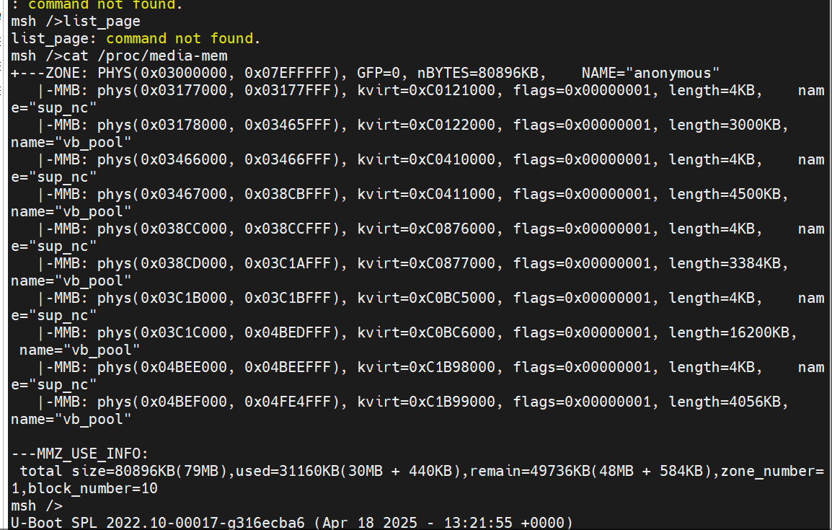
Task: Click the ZONE PHYS header line
Action: (x=366, y=74)
